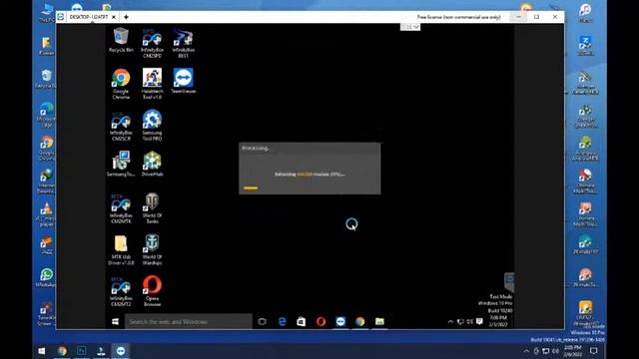Image resolution: width=639 pixels, height=359 pixels.
Task: Select TeamViewer in local taskbar
Action: click(x=121, y=350)
